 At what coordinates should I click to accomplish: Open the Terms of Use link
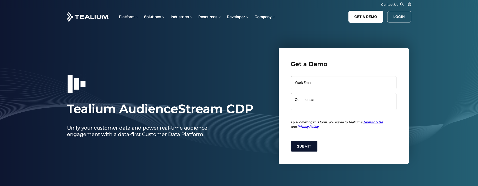[373, 122]
